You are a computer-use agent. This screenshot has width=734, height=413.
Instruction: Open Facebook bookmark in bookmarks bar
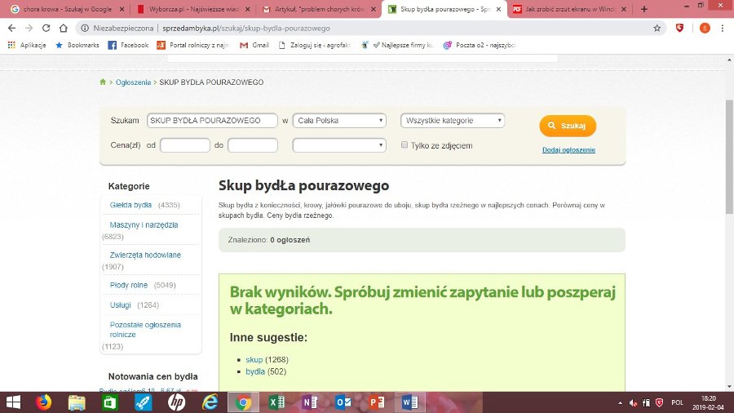[x=129, y=46]
